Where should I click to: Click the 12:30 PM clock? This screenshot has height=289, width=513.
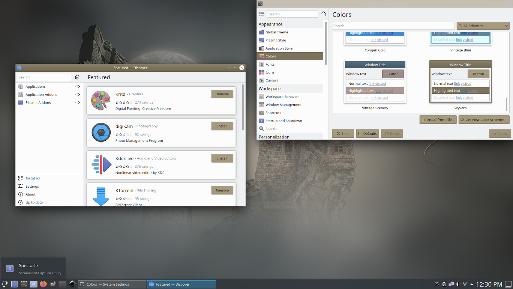click(x=489, y=284)
